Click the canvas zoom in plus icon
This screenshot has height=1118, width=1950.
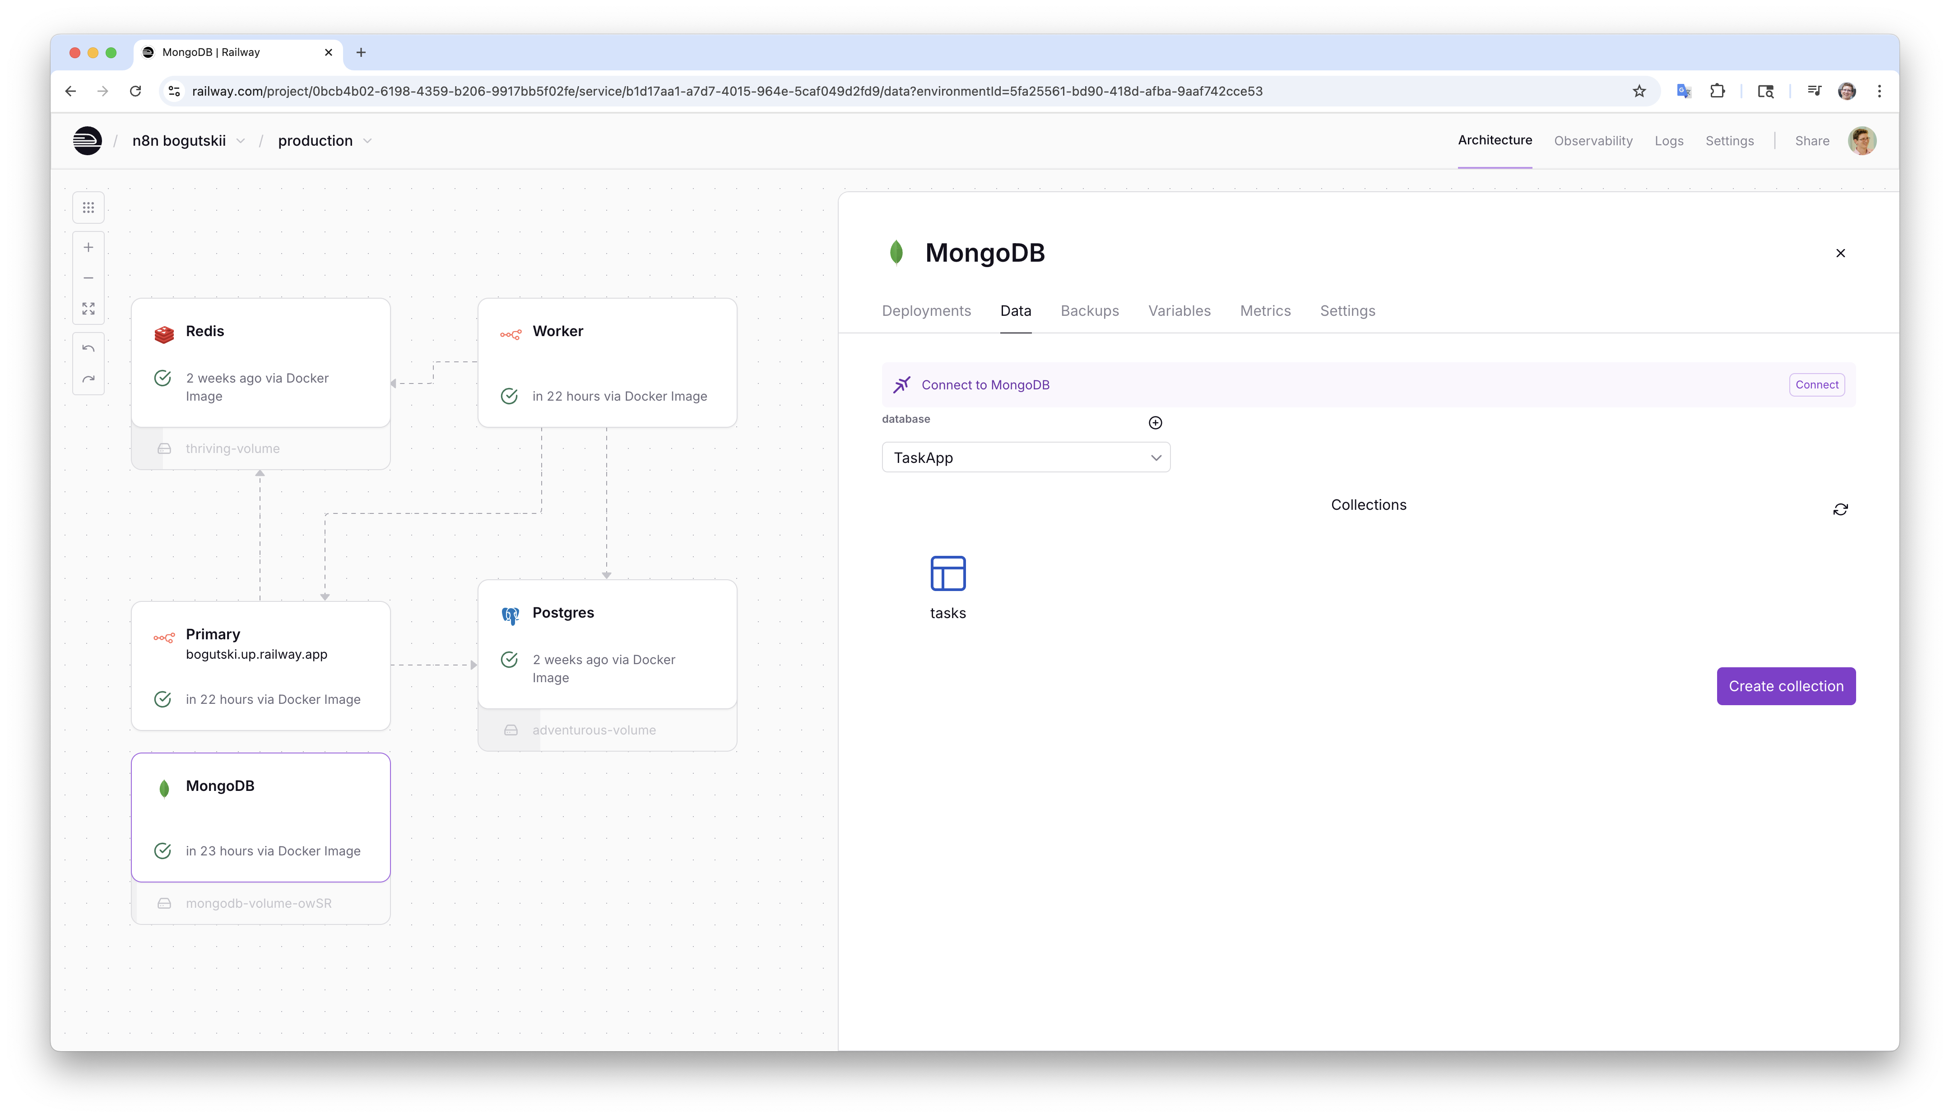pyautogui.click(x=88, y=247)
